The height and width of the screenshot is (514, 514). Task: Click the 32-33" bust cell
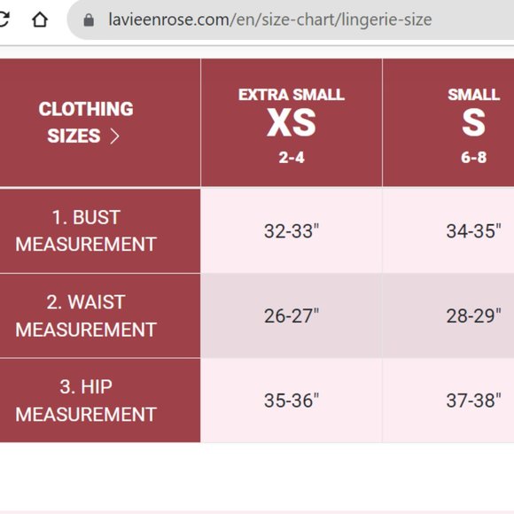(292, 230)
